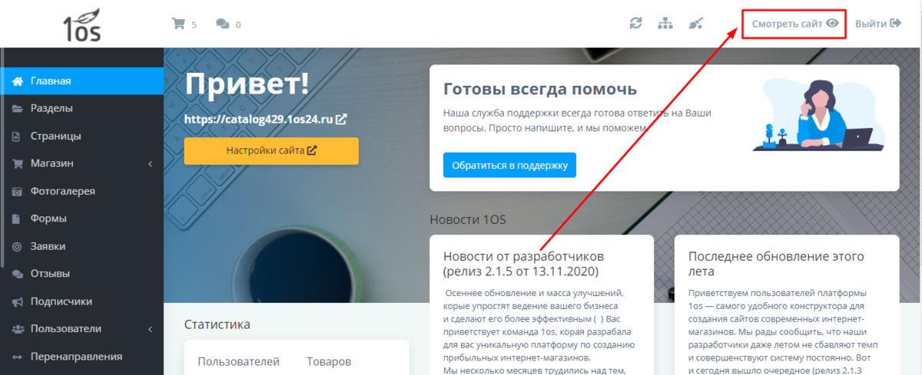Go to Страницы in the sidebar
Screen dimensions: 922x375
click(x=81, y=136)
